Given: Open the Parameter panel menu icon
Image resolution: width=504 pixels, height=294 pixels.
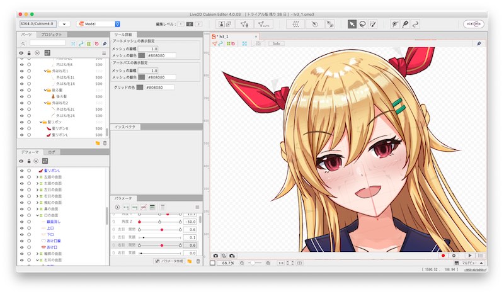Looking at the screenshot, I should click(x=197, y=207).
